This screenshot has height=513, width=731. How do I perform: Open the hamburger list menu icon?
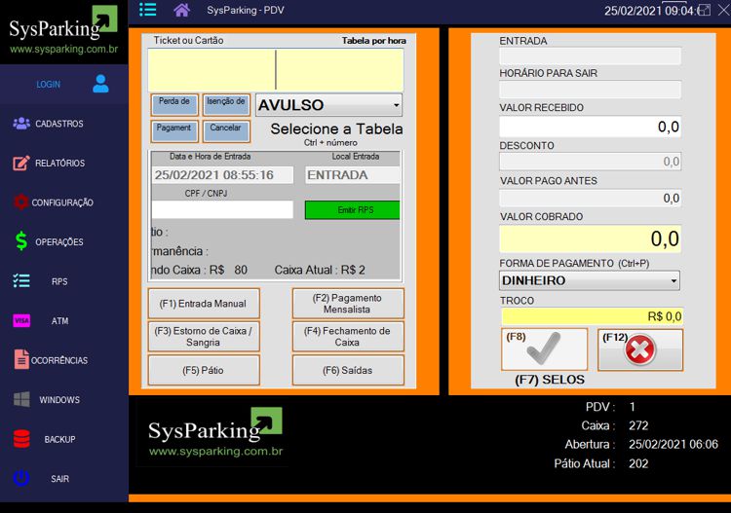pyautogui.click(x=148, y=10)
